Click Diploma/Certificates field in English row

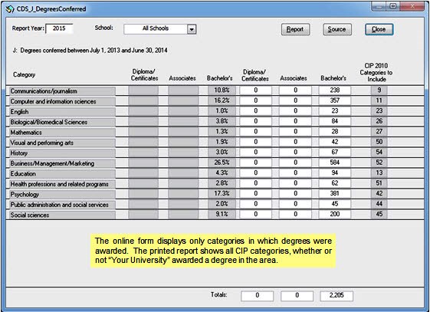pyautogui.click(x=255, y=111)
